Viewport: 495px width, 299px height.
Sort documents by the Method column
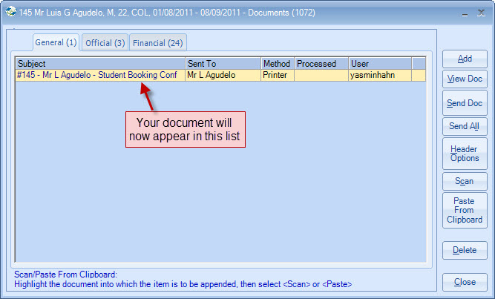click(x=277, y=64)
